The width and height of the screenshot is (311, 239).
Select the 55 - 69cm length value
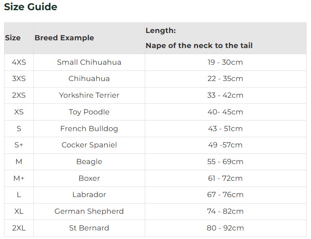click(x=225, y=162)
